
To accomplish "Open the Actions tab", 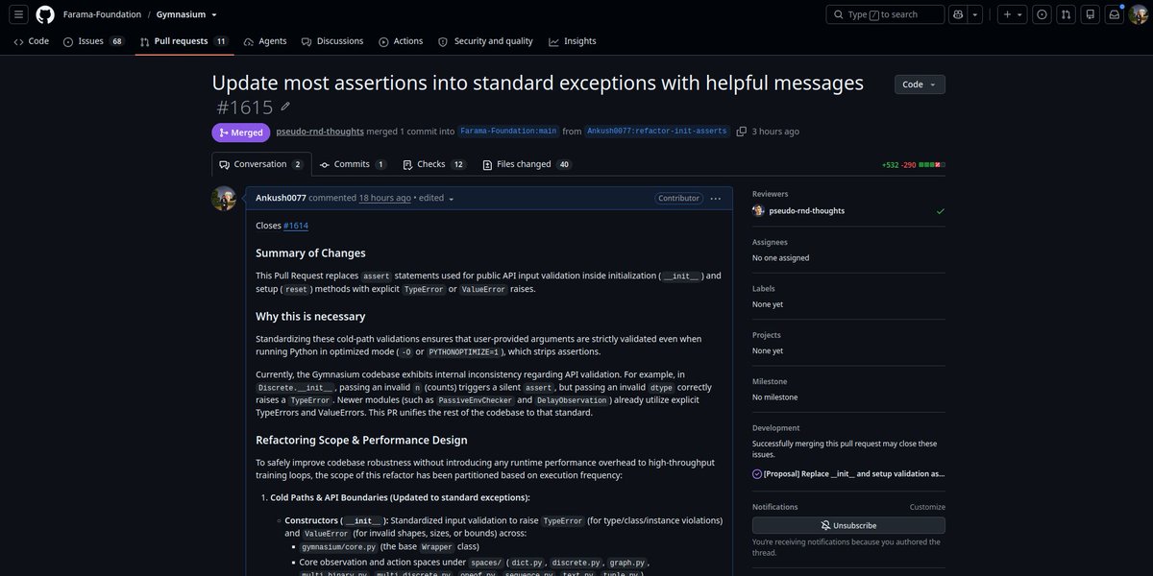I will click(x=401, y=41).
